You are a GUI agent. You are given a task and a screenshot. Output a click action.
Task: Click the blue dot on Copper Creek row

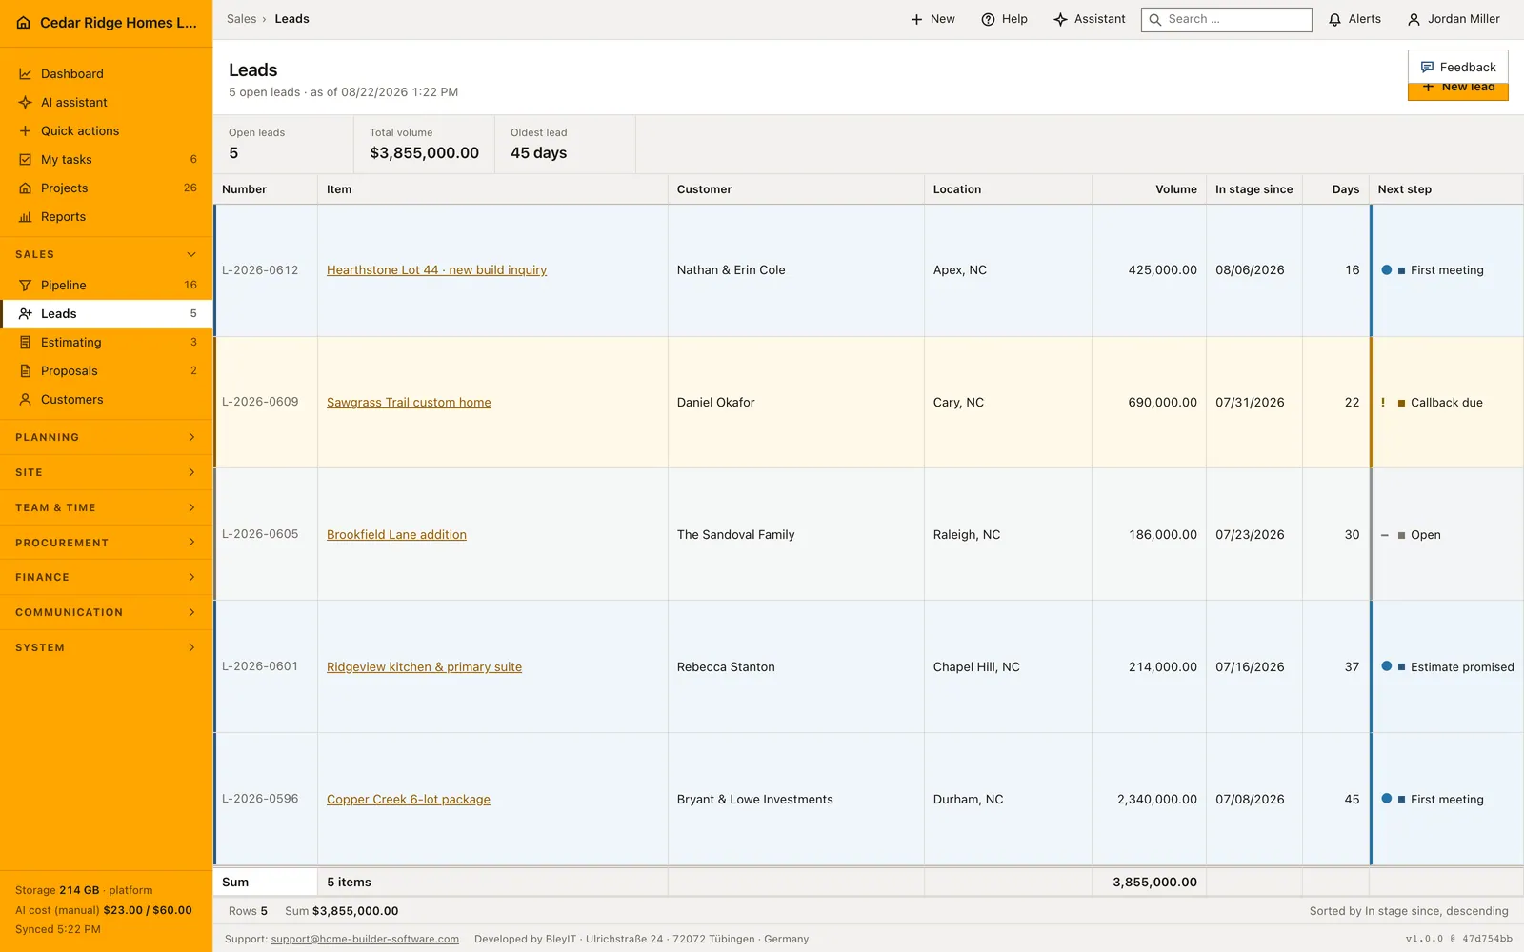[x=1387, y=799]
